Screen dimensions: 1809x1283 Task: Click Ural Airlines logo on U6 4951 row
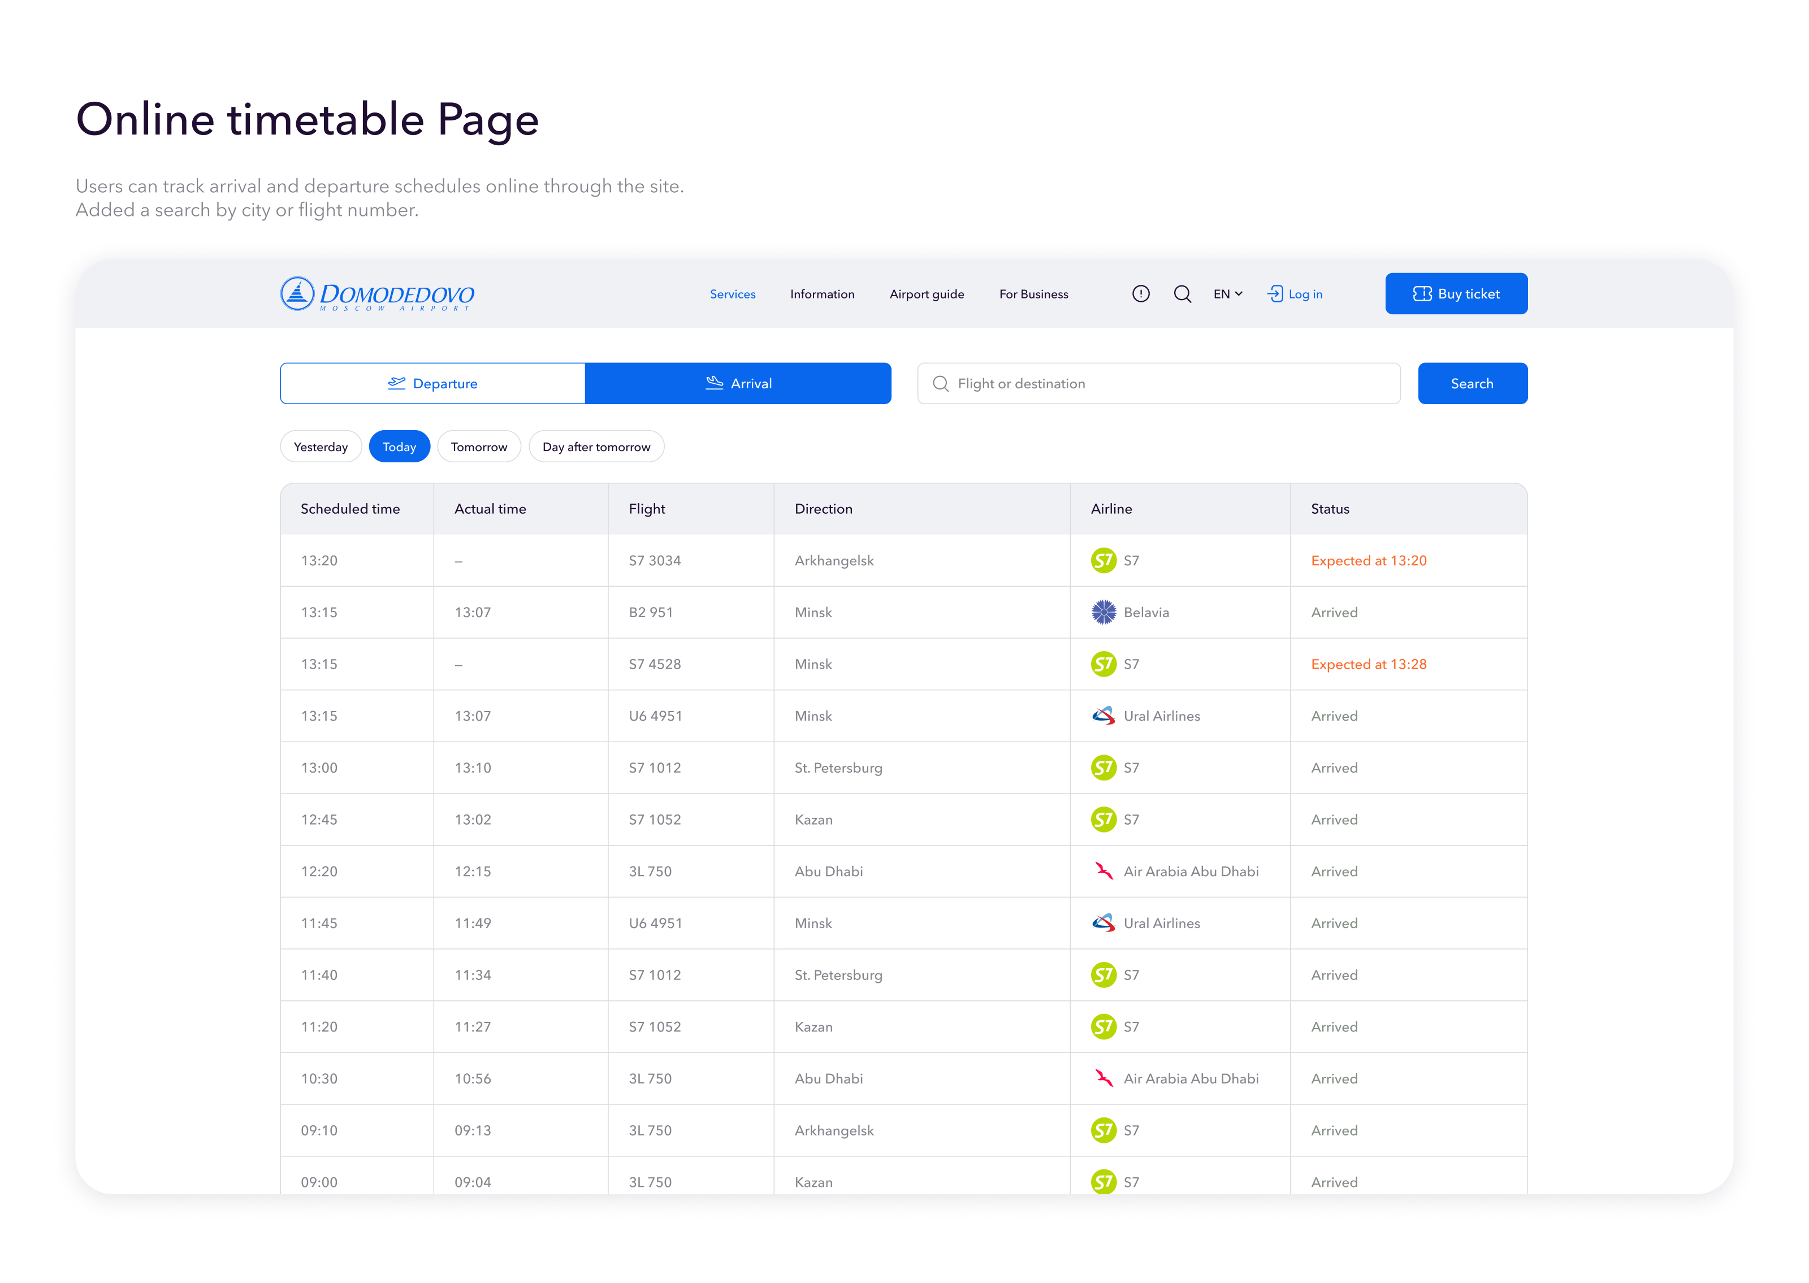click(x=1103, y=716)
